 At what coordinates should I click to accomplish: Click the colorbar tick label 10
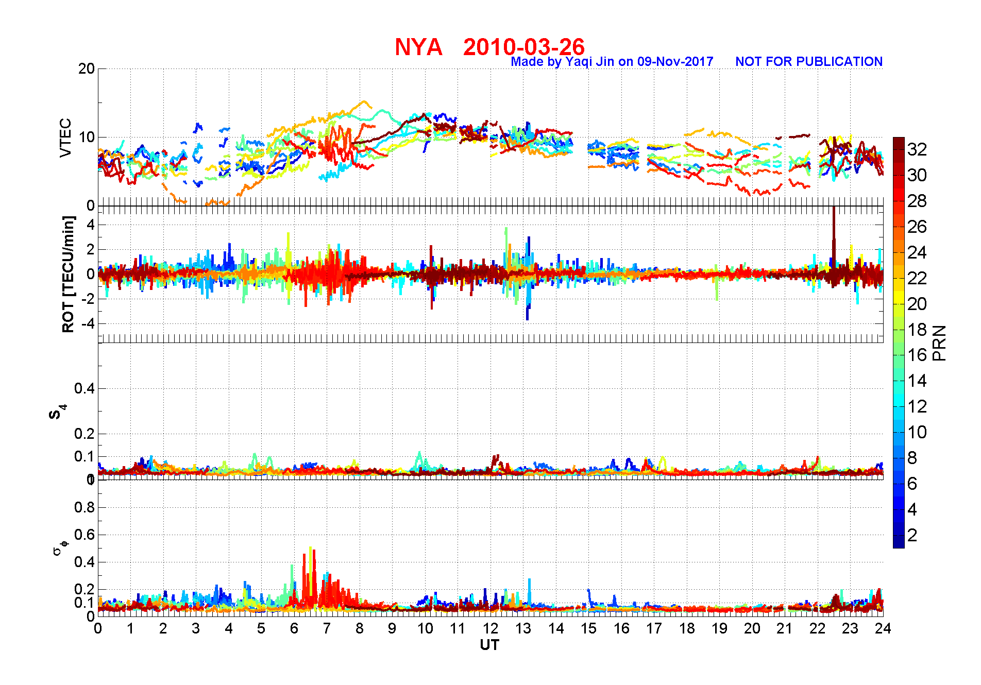[x=917, y=432]
